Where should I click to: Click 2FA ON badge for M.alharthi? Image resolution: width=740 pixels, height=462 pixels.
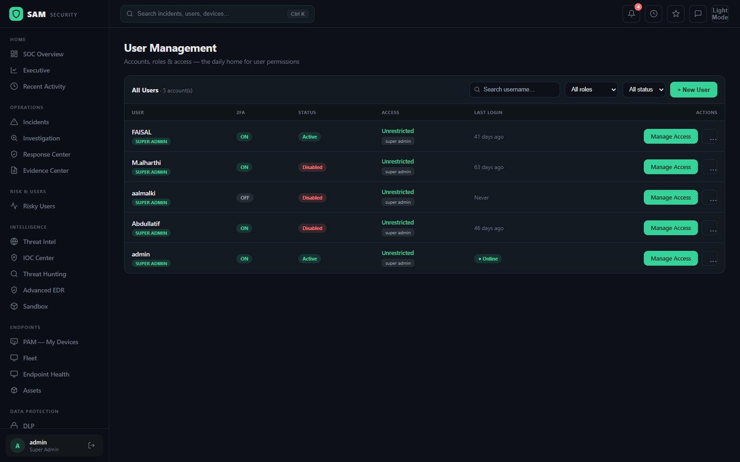pos(244,167)
